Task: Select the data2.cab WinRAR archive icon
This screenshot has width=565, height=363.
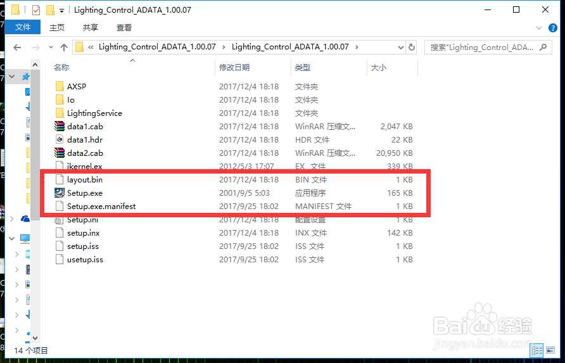Action: (60, 153)
